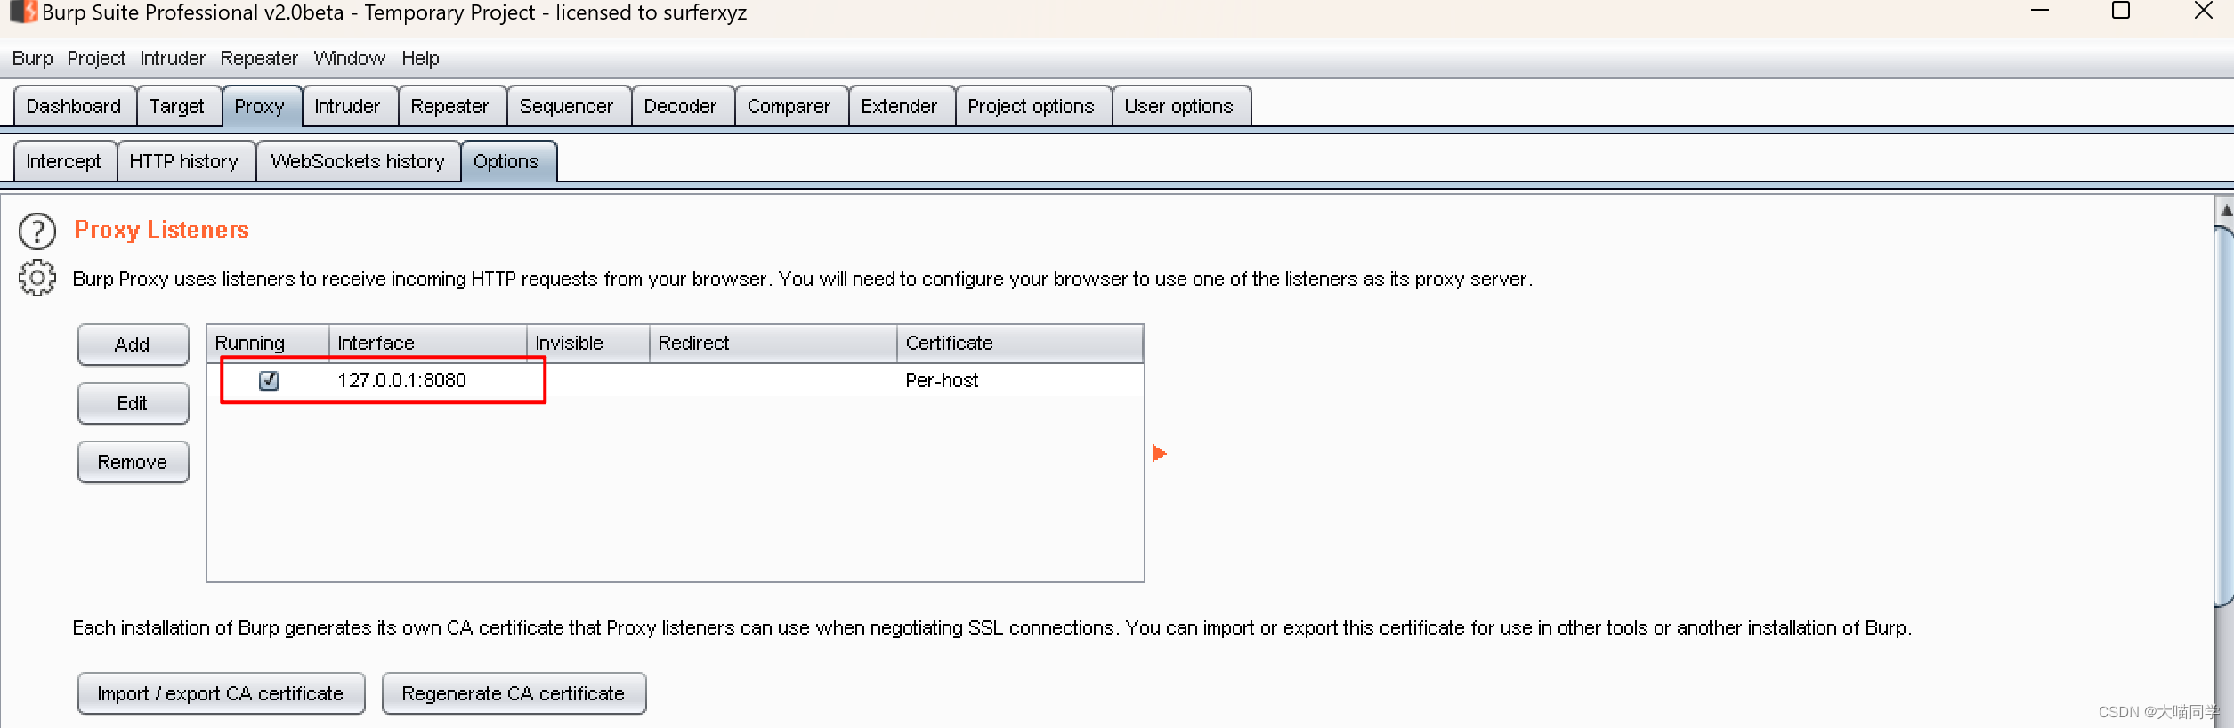Click the Running column header

(x=268, y=344)
